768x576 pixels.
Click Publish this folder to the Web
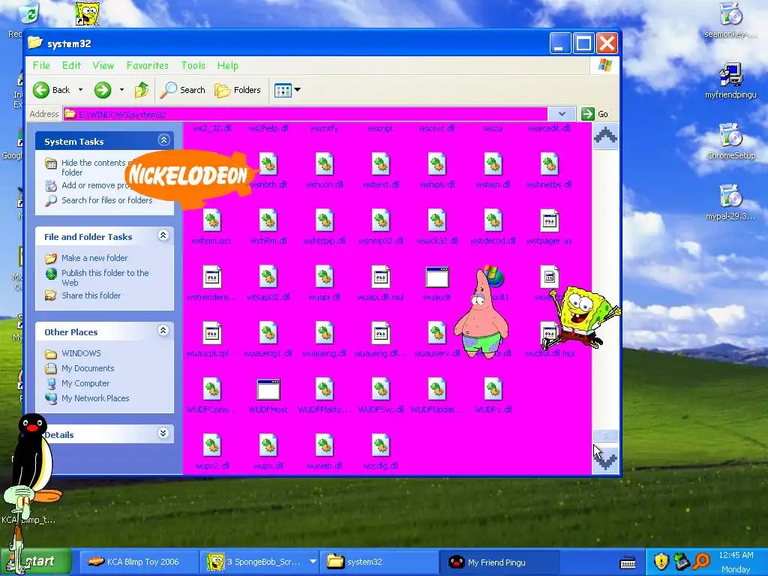click(105, 277)
